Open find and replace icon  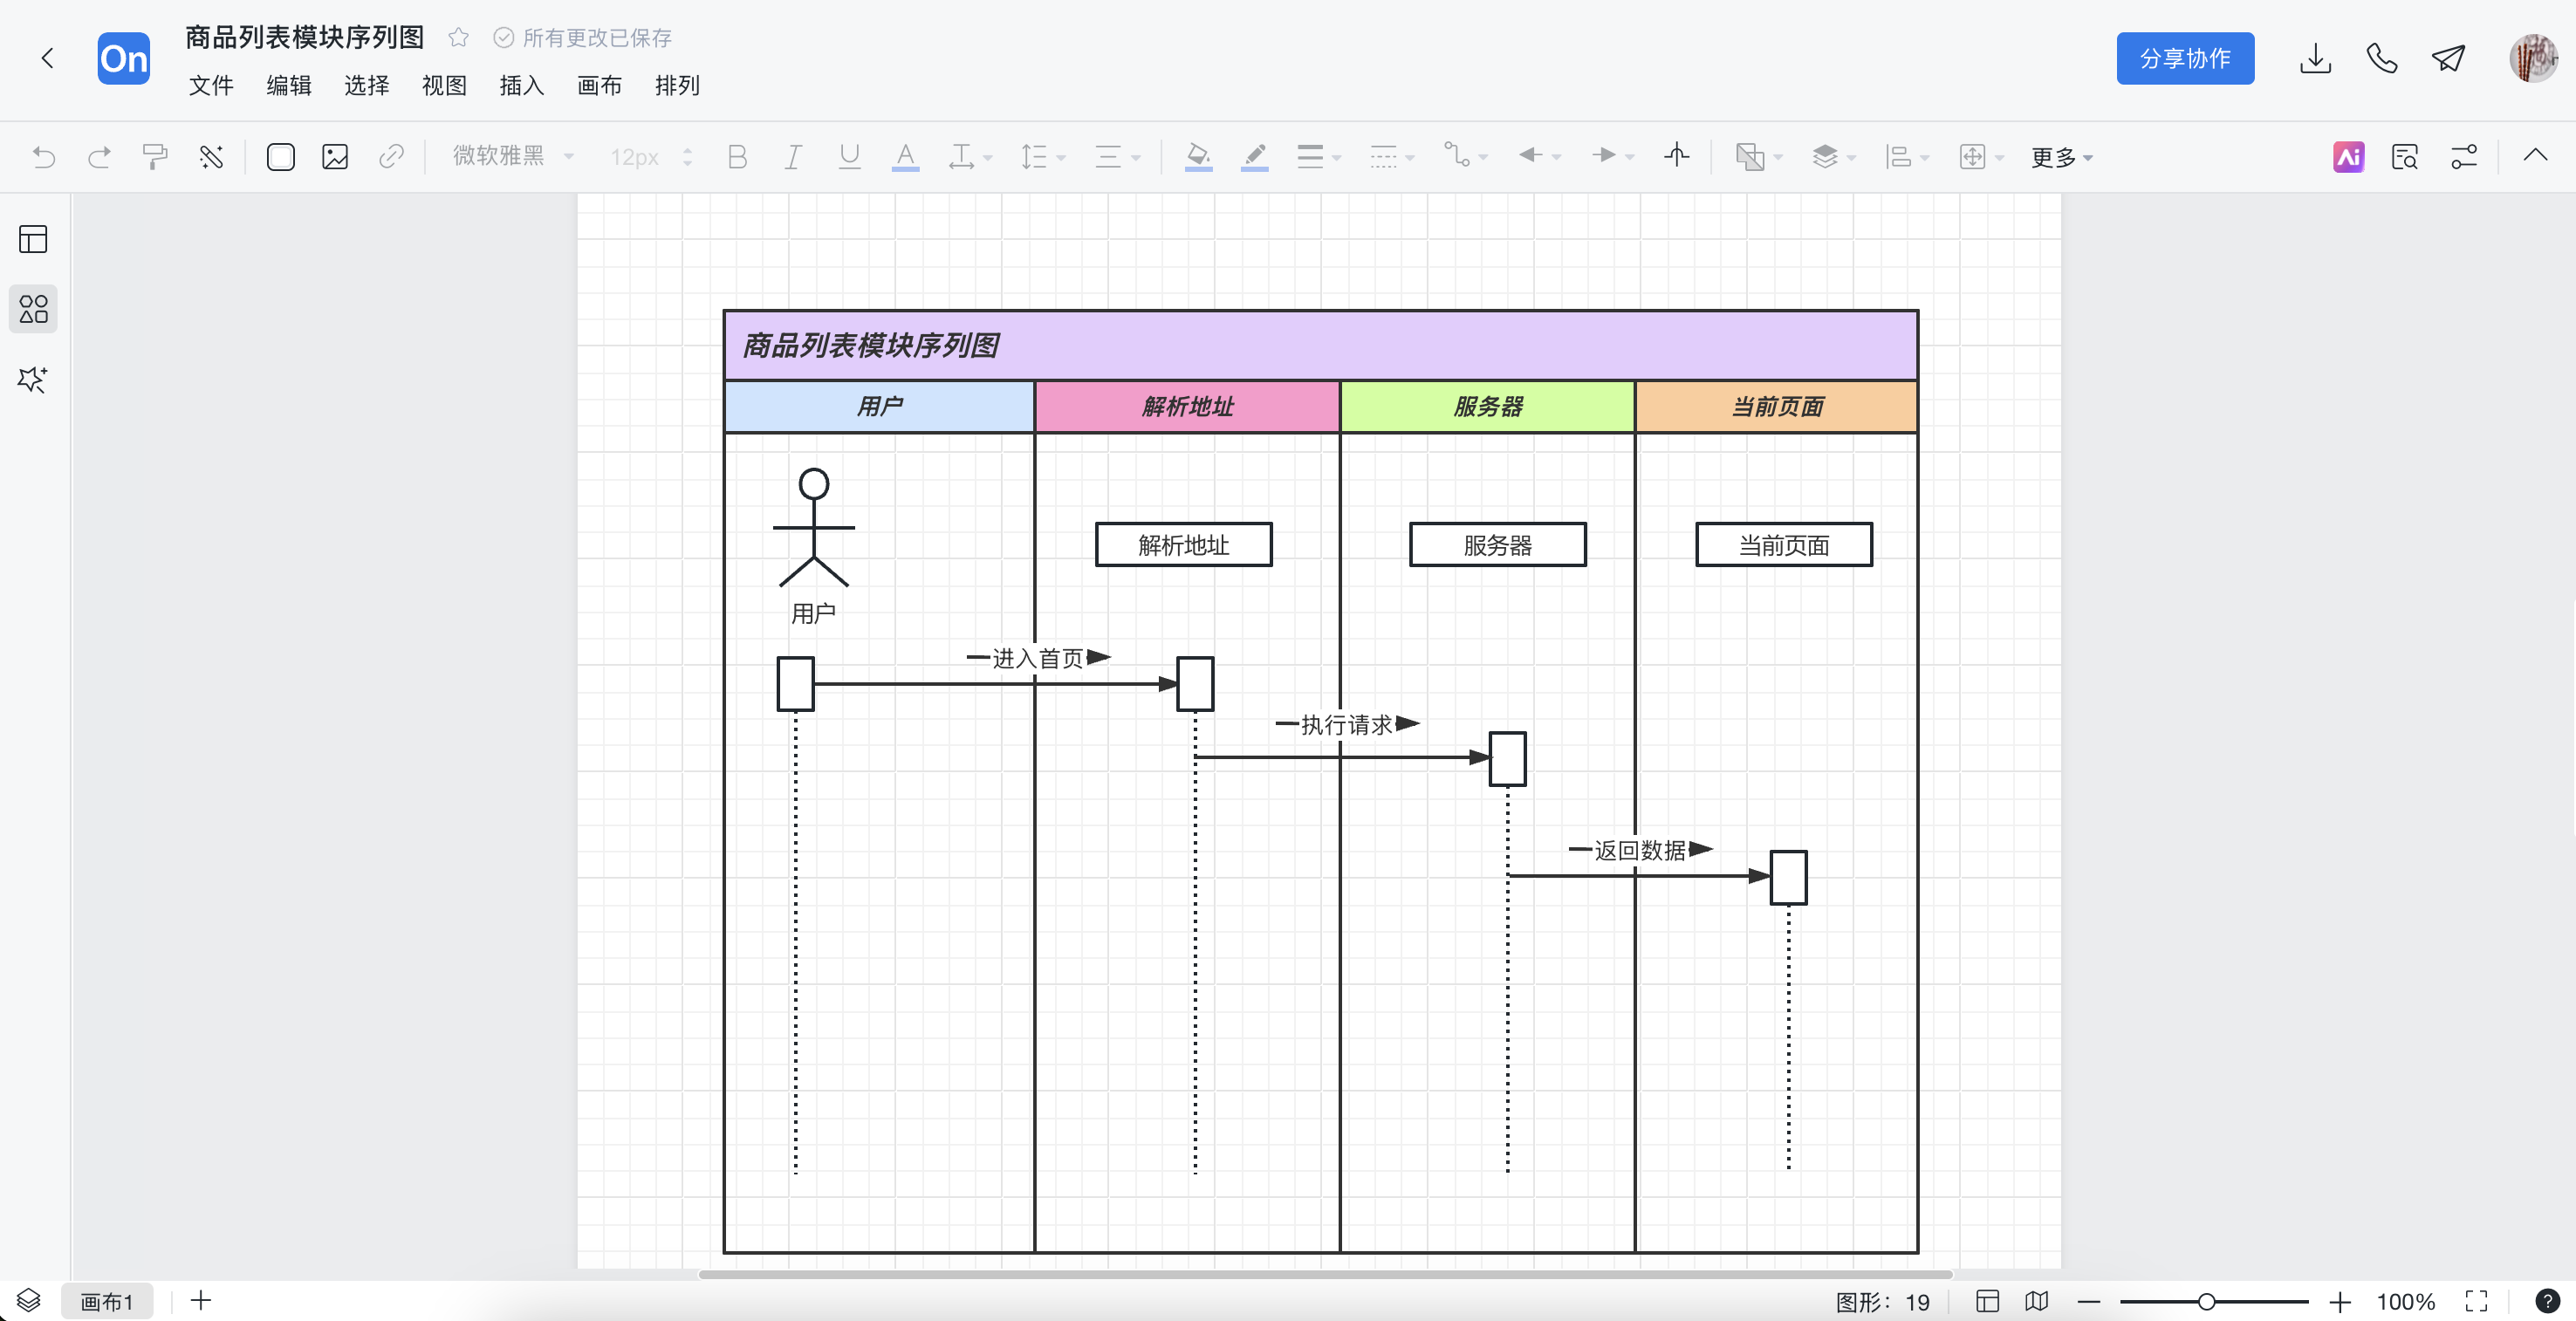point(2405,156)
